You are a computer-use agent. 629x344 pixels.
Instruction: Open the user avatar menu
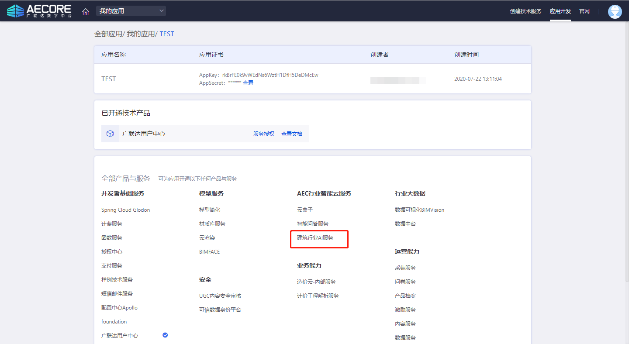point(615,11)
